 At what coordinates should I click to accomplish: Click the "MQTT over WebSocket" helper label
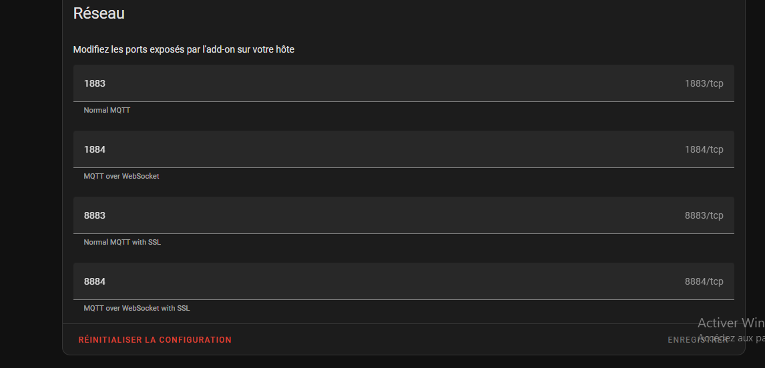(x=121, y=176)
